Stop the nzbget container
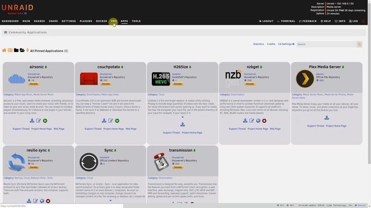Image resolution: width=371 pixels, height=208 pixels. (264, 121)
